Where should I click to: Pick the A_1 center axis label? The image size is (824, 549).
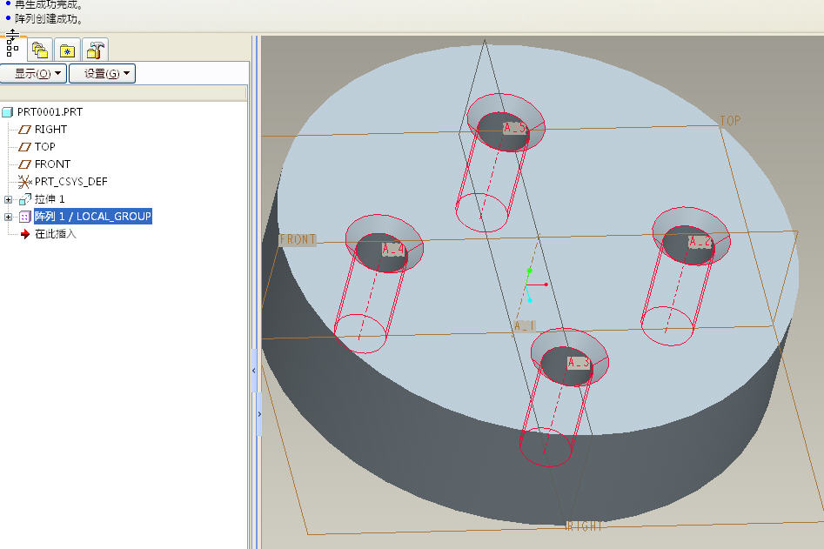click(525, 325)
